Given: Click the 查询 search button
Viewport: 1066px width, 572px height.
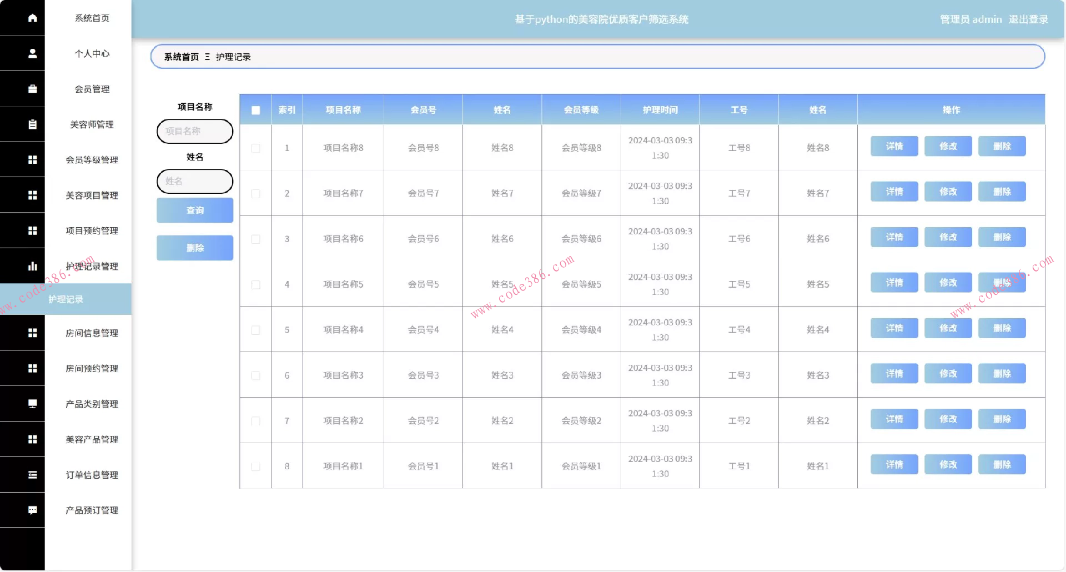Looking at the screenshot, I should pyautogui.click(x=195, y=210).
